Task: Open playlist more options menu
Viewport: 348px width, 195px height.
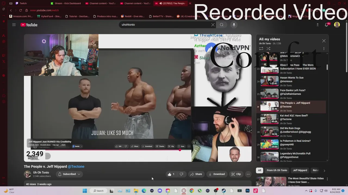Action: pyautogui.click(x=324, y=48)
